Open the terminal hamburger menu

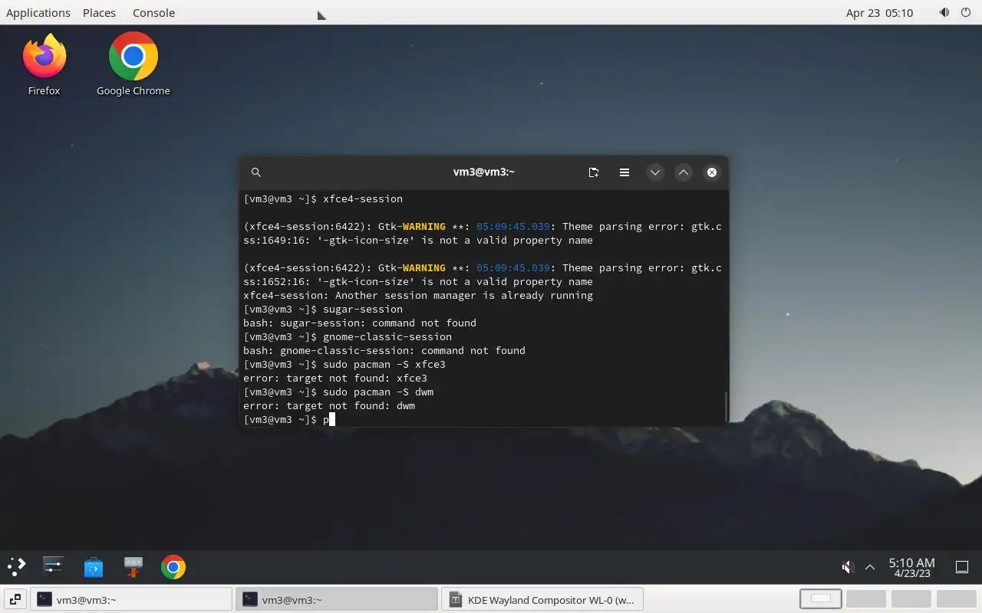624,172
